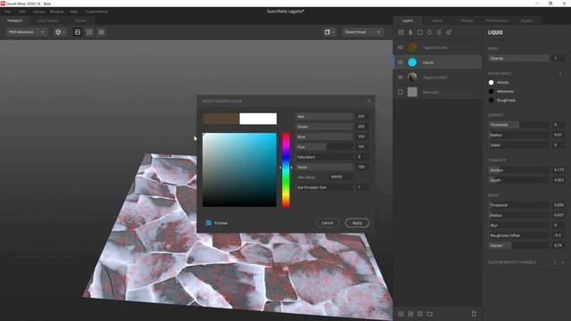Open the Albedo color swatch
This screenshot has width=571, height=321.
tap(491, 83)
